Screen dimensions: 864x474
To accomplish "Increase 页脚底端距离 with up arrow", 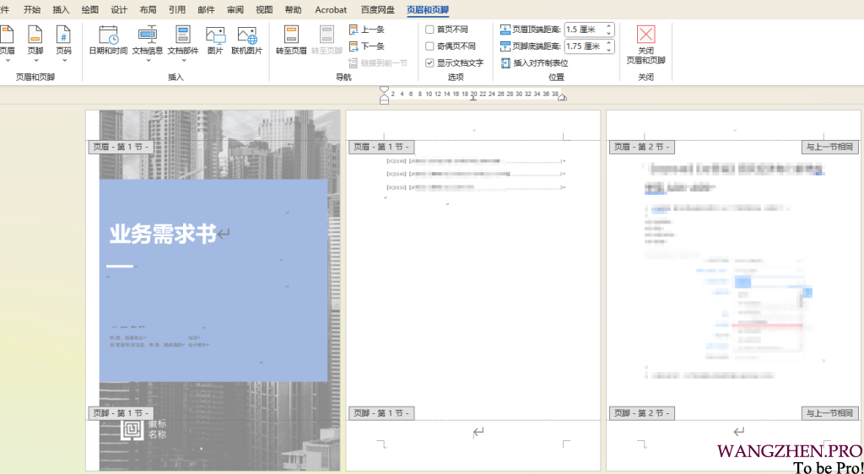I will coord(609,43).
